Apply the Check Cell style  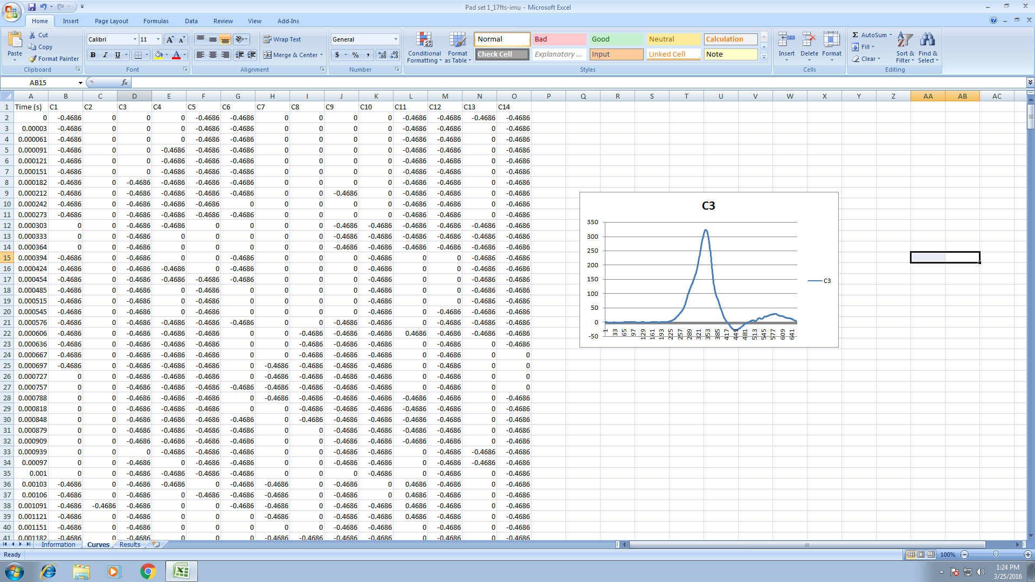[x=502, y=54]
